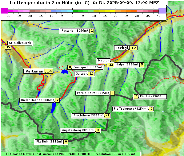
Task: Click the Piz Buin (3312m) label
Action: pyautogui.click(x=49, y=142)
